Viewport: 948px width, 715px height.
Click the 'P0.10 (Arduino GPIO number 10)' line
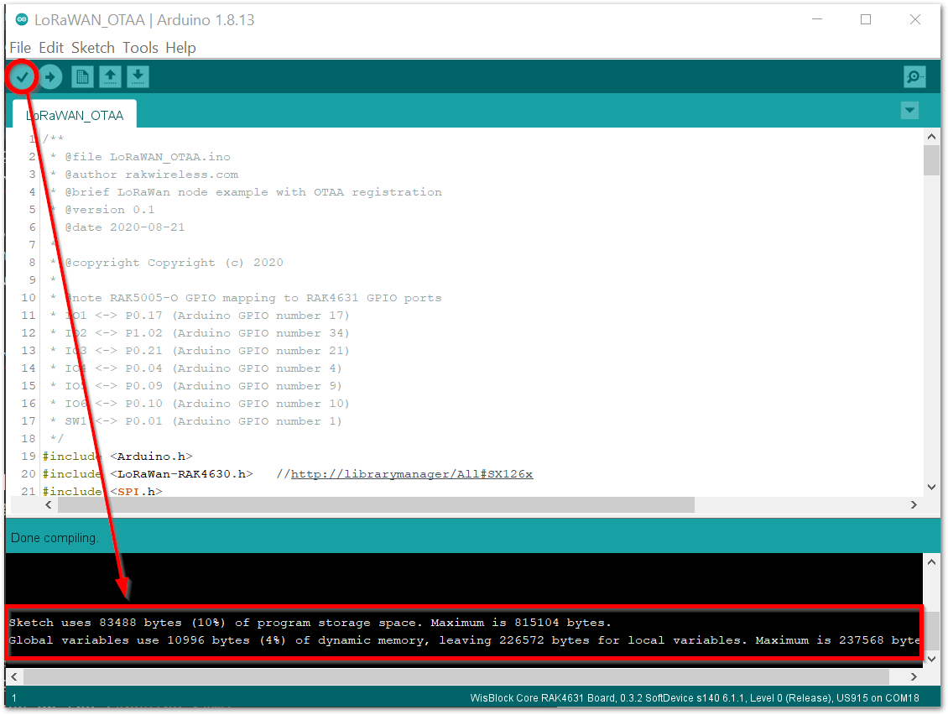[x=201, y=403]
